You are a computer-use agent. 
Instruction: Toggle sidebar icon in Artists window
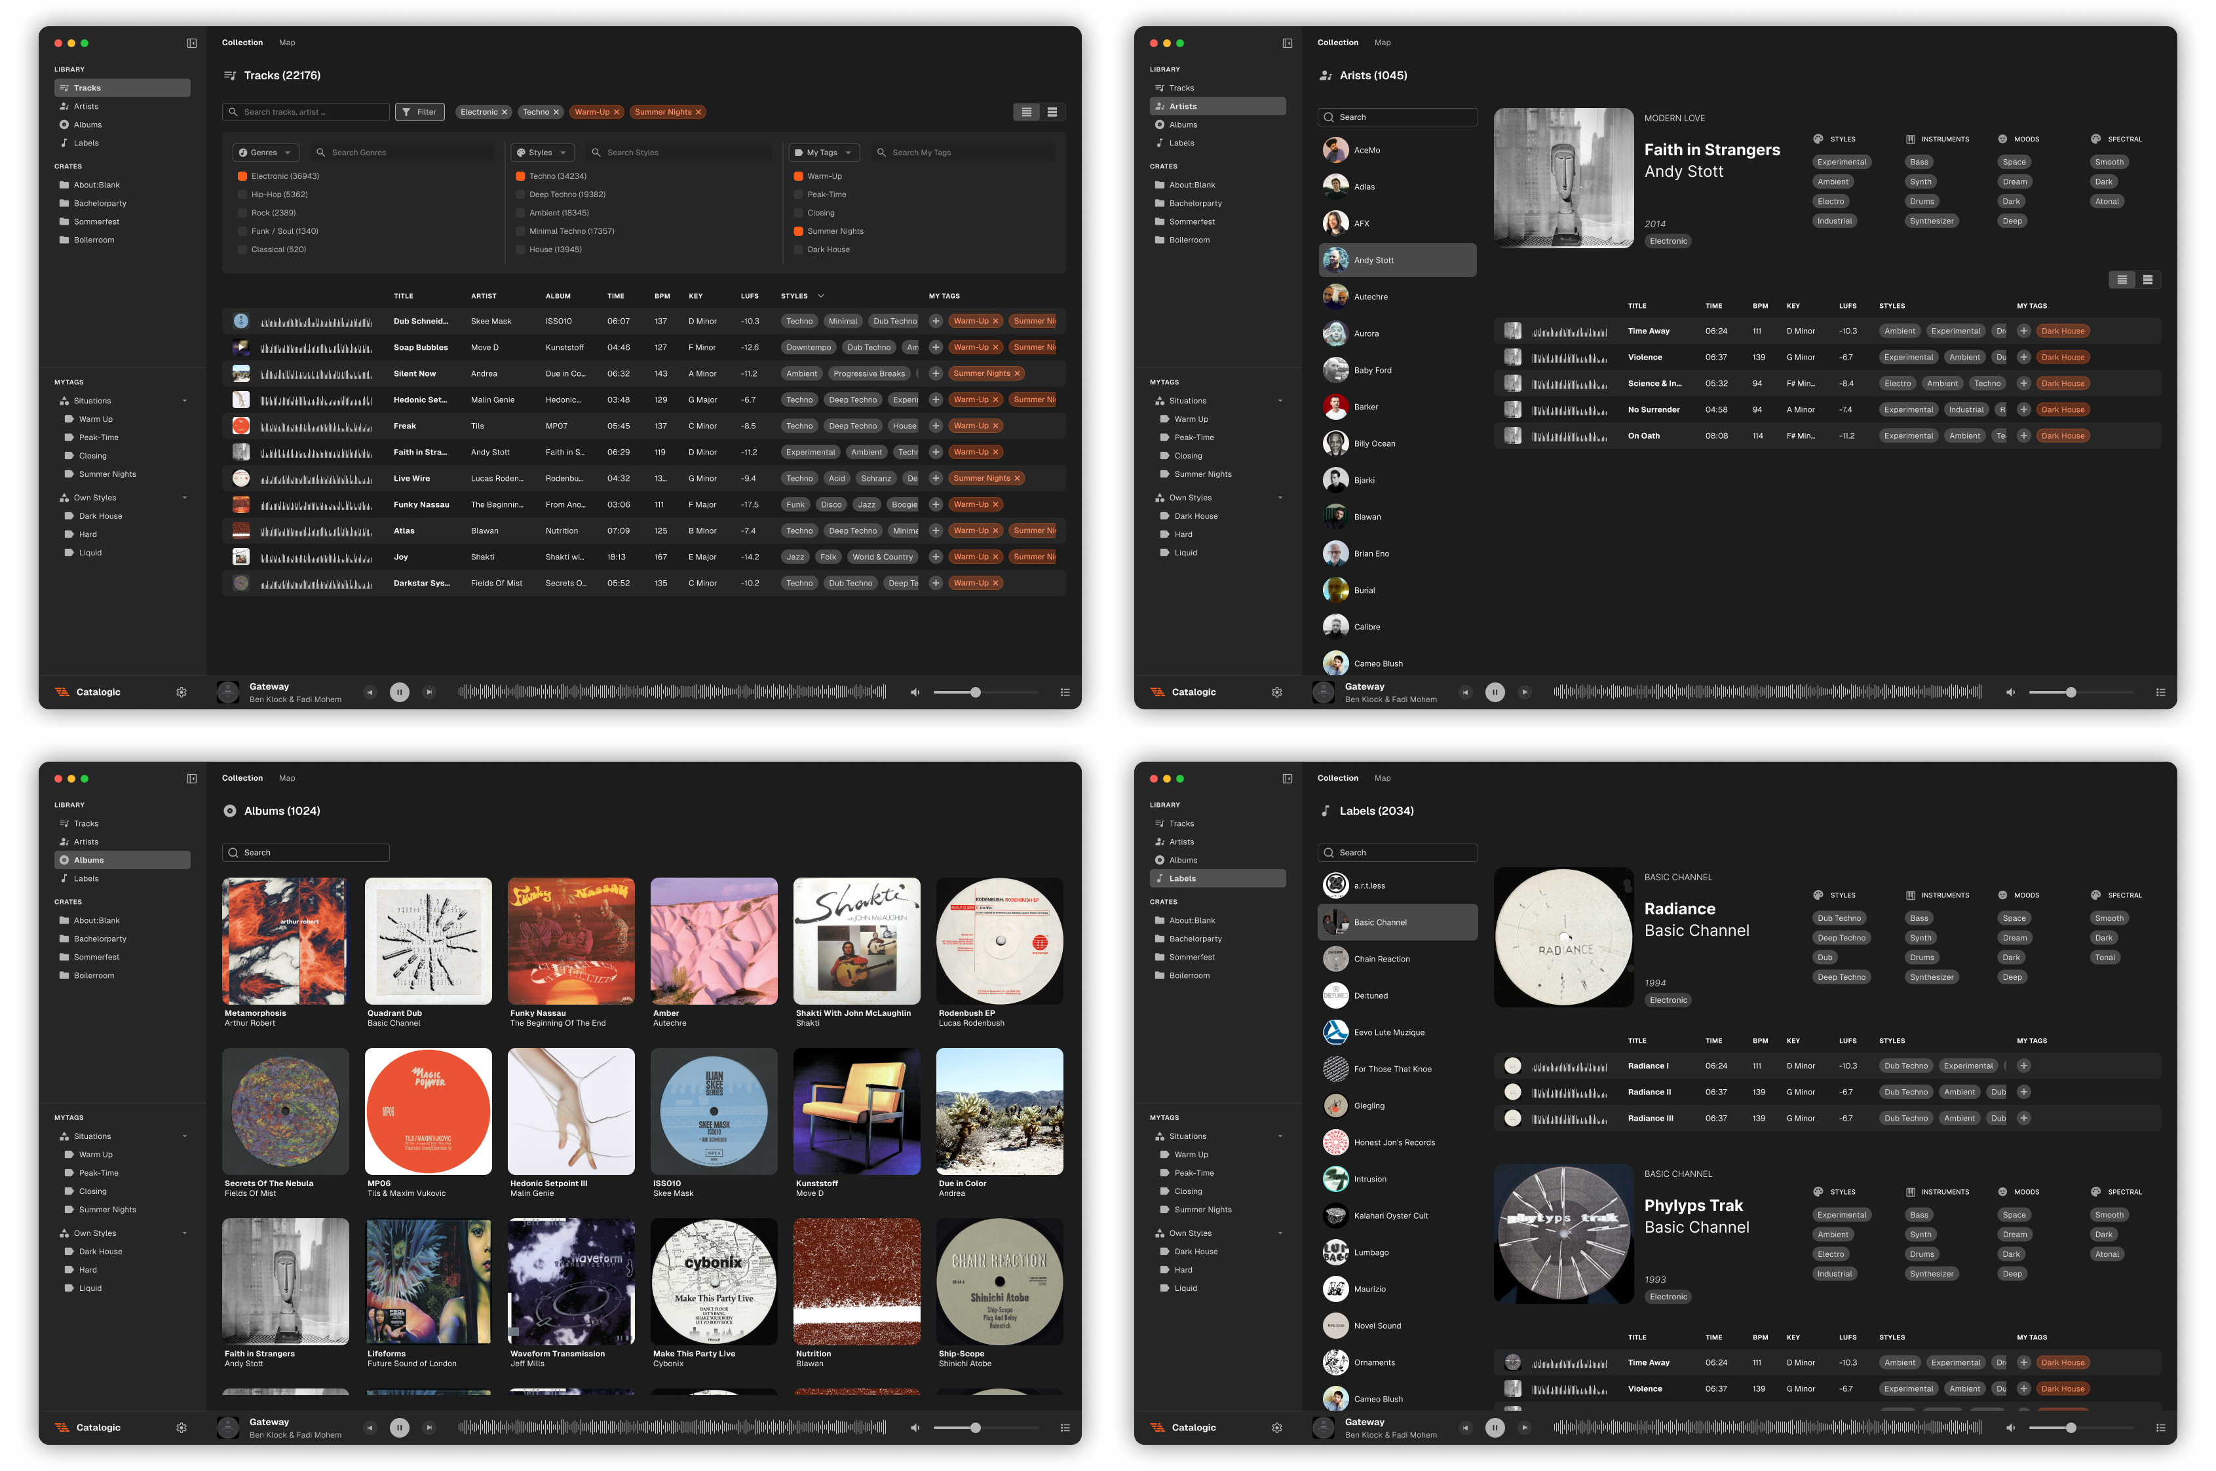(1288, 43)
